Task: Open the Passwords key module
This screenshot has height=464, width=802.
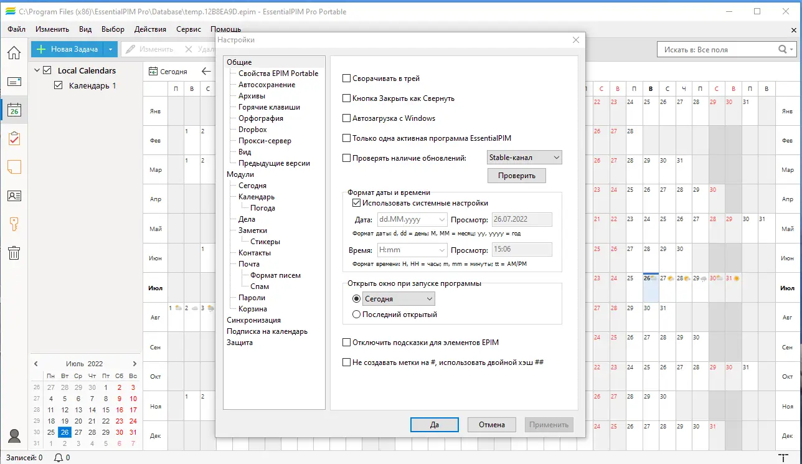Action: click(14, 224)
